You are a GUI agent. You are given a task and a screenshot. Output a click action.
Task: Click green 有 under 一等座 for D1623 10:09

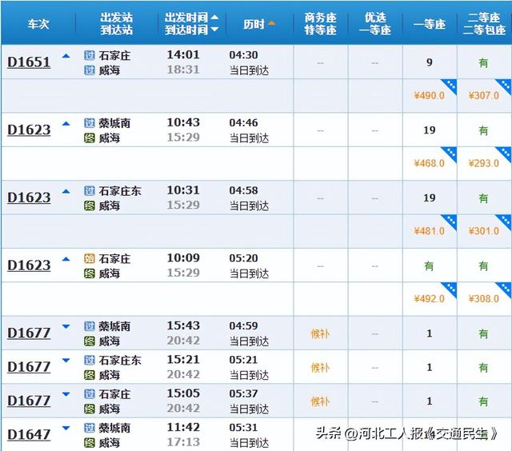(x=429, y=266)
